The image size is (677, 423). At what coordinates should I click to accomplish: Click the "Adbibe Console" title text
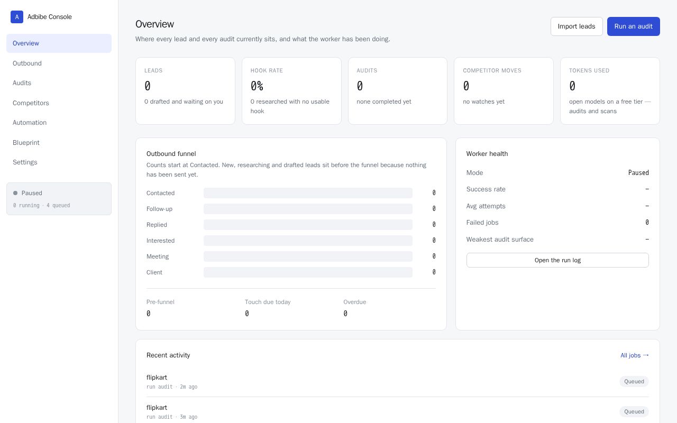(50, 17)
